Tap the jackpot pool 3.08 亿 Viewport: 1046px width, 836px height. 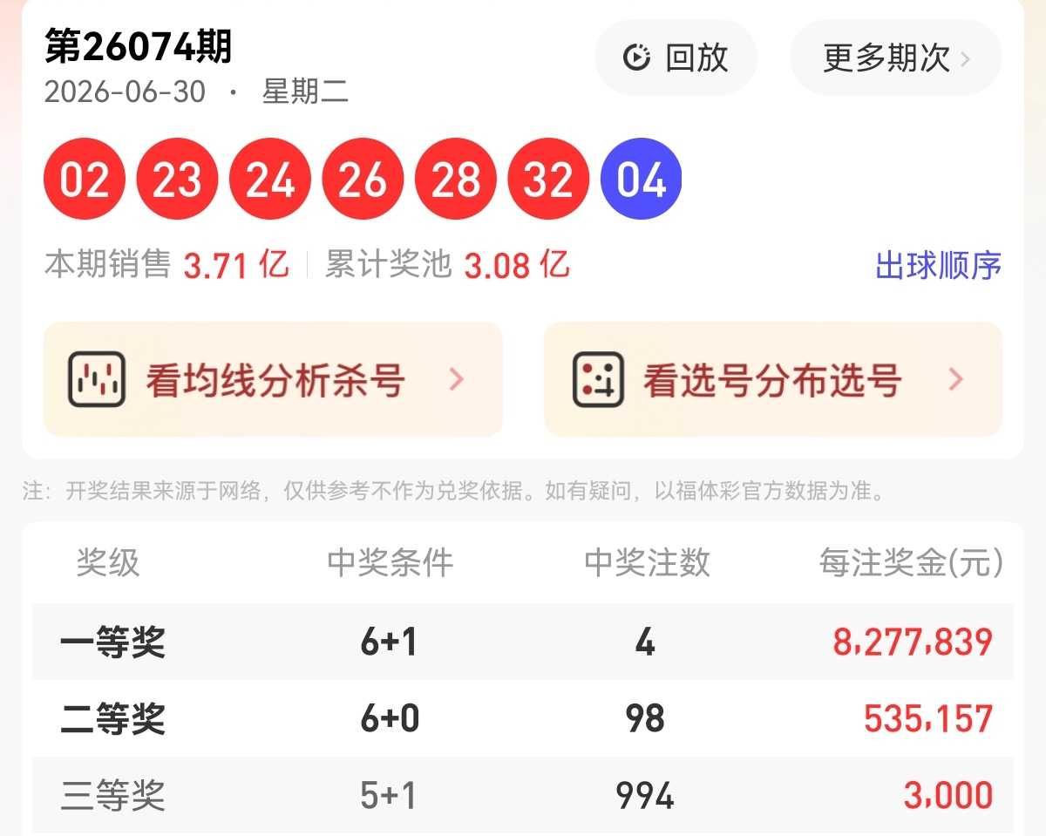point(517,265)
